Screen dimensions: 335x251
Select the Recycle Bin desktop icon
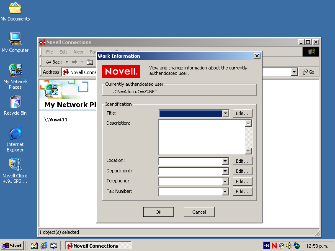tap(15, 105)
